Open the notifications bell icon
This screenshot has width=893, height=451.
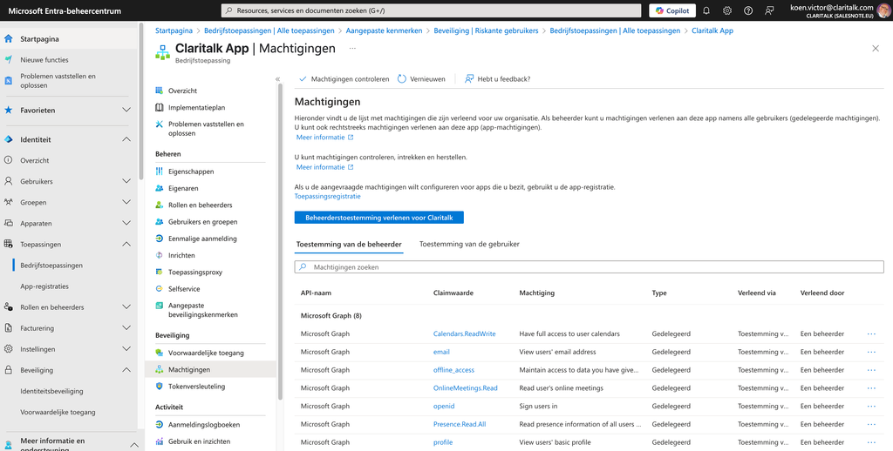click(706, 10)
